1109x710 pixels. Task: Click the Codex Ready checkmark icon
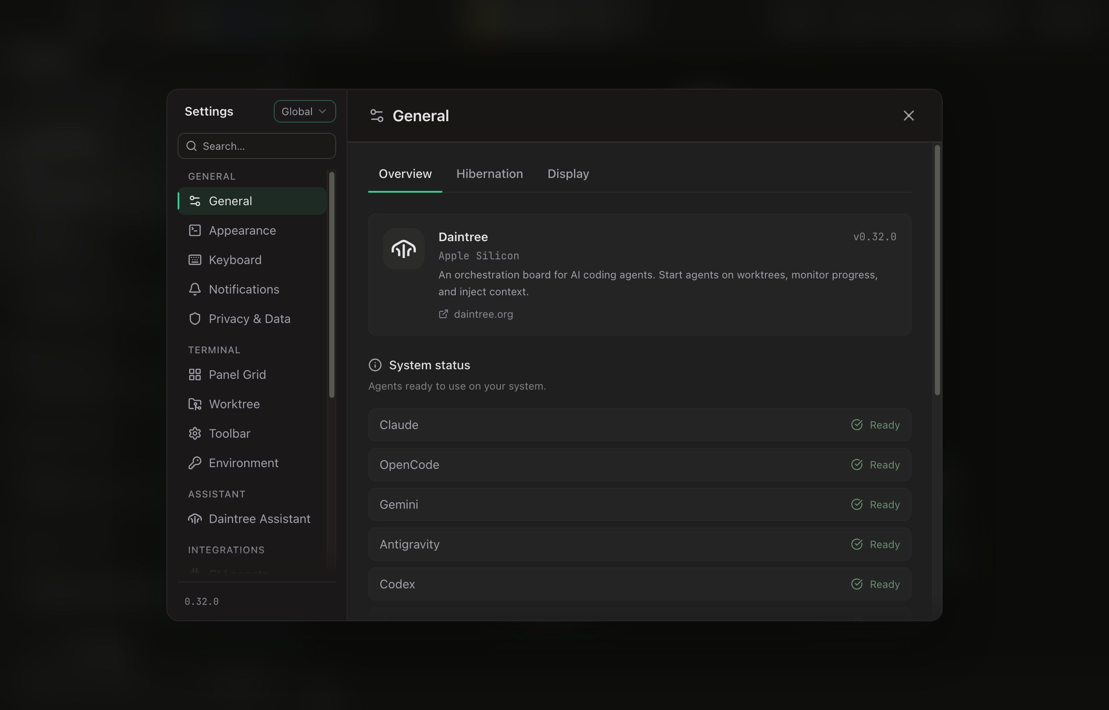(857, 584)
